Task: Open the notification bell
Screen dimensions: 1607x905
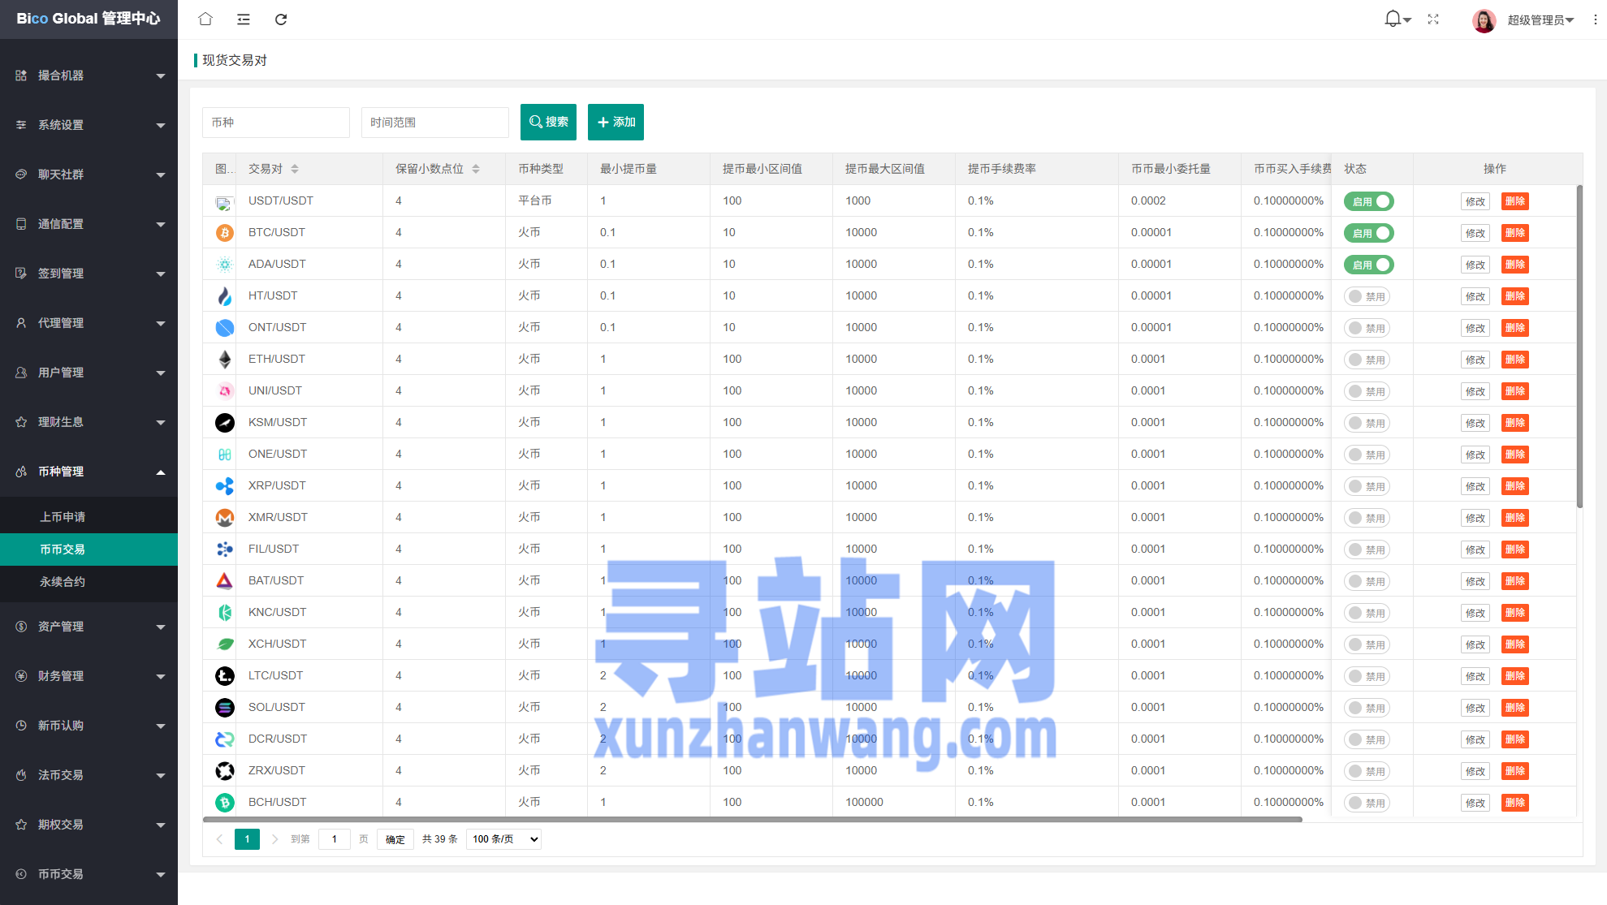Action: tap(1393, 19)
